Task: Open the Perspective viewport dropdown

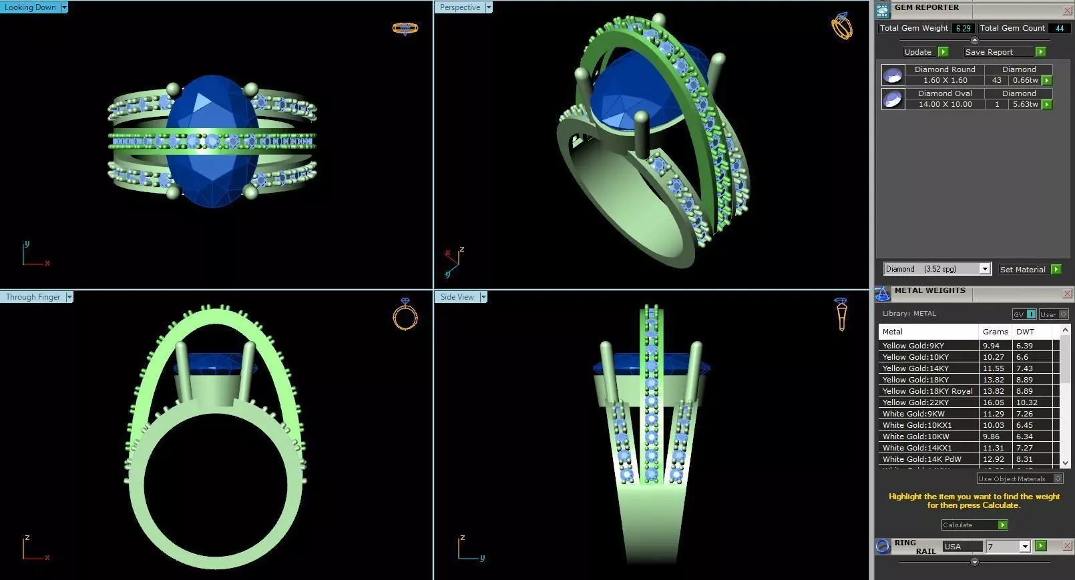Action: [489, 7]
